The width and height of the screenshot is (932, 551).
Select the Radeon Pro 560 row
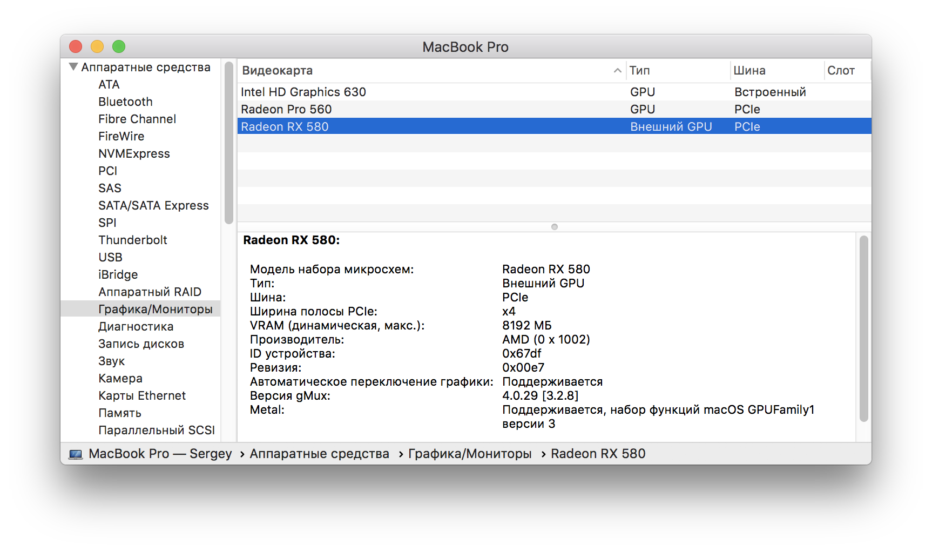[x=286, y=109]
